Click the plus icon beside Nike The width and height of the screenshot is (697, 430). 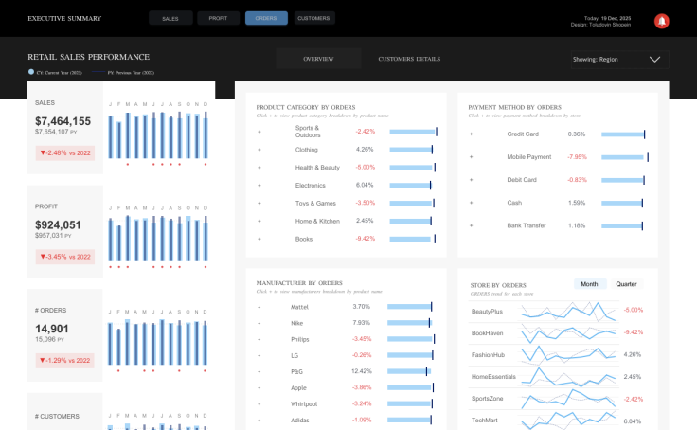[x=259, y=323]
